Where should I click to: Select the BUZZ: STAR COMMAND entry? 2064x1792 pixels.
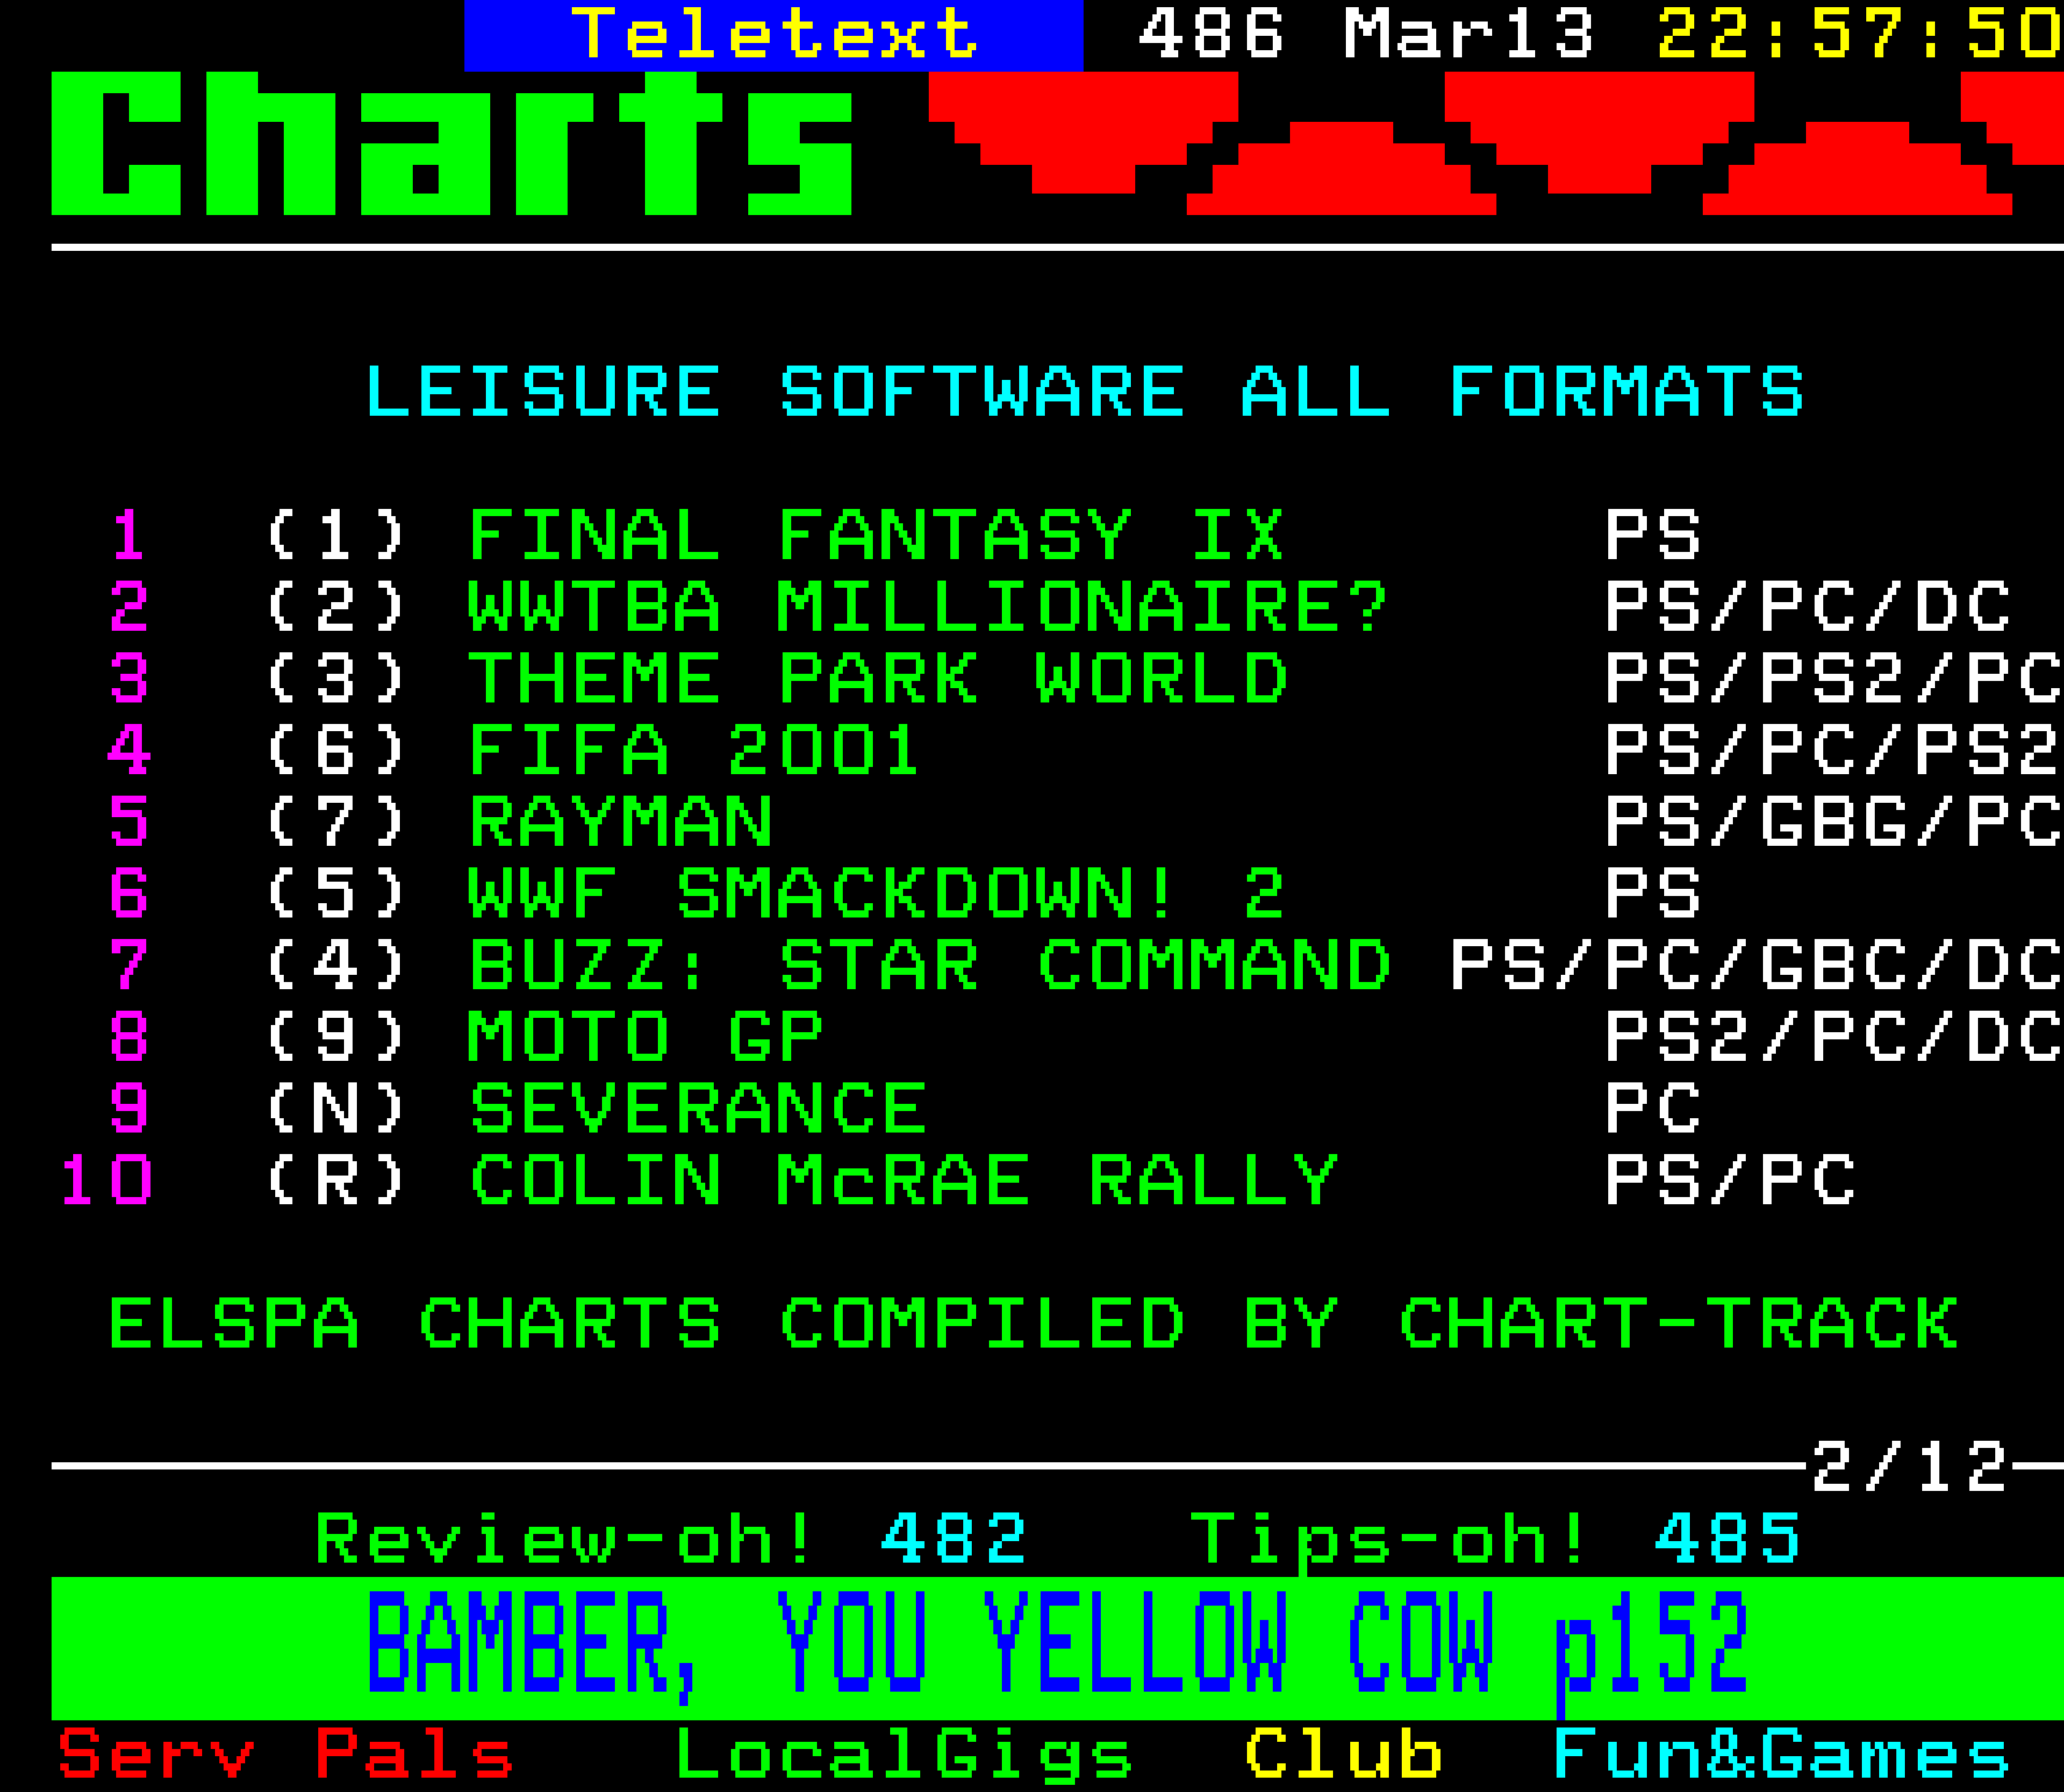pos(930,965)
